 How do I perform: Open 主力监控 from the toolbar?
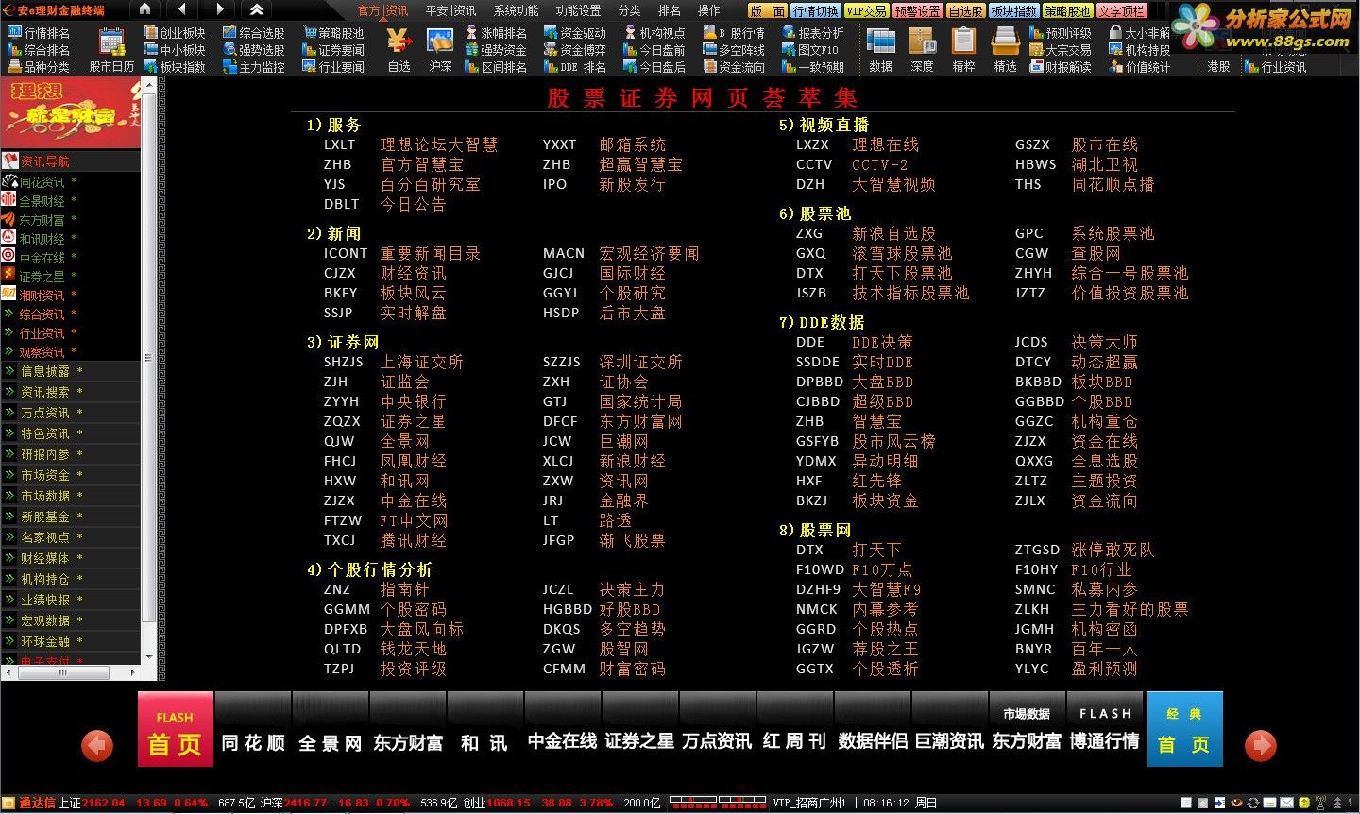(x=254, y=67)
